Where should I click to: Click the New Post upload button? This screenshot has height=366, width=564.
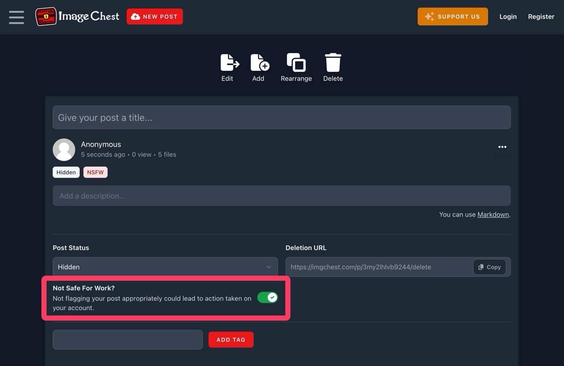155,17
